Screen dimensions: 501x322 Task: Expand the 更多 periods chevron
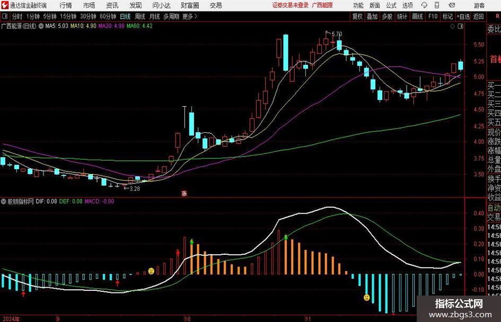pos(196,16)
